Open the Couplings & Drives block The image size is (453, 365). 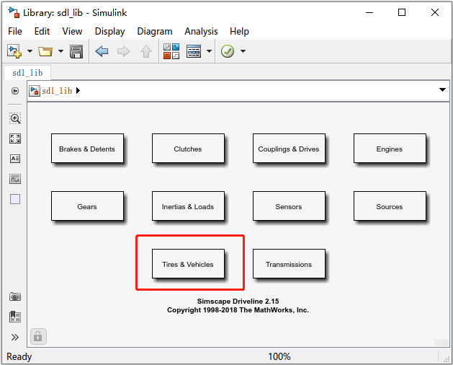tap(289, 149)
